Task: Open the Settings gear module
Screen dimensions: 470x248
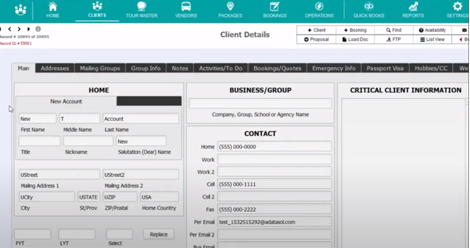Action: [457, 10]
